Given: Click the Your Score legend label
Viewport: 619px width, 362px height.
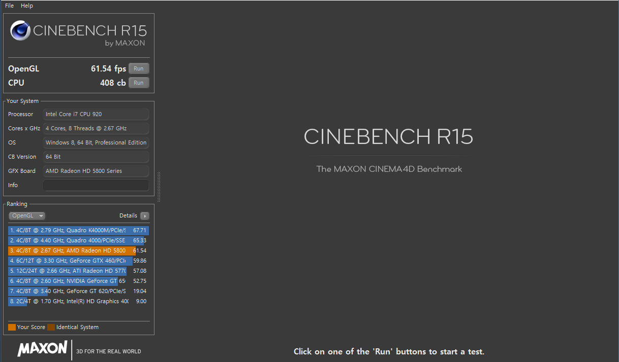Looking at the screenshot, I should tap(31, 327).
